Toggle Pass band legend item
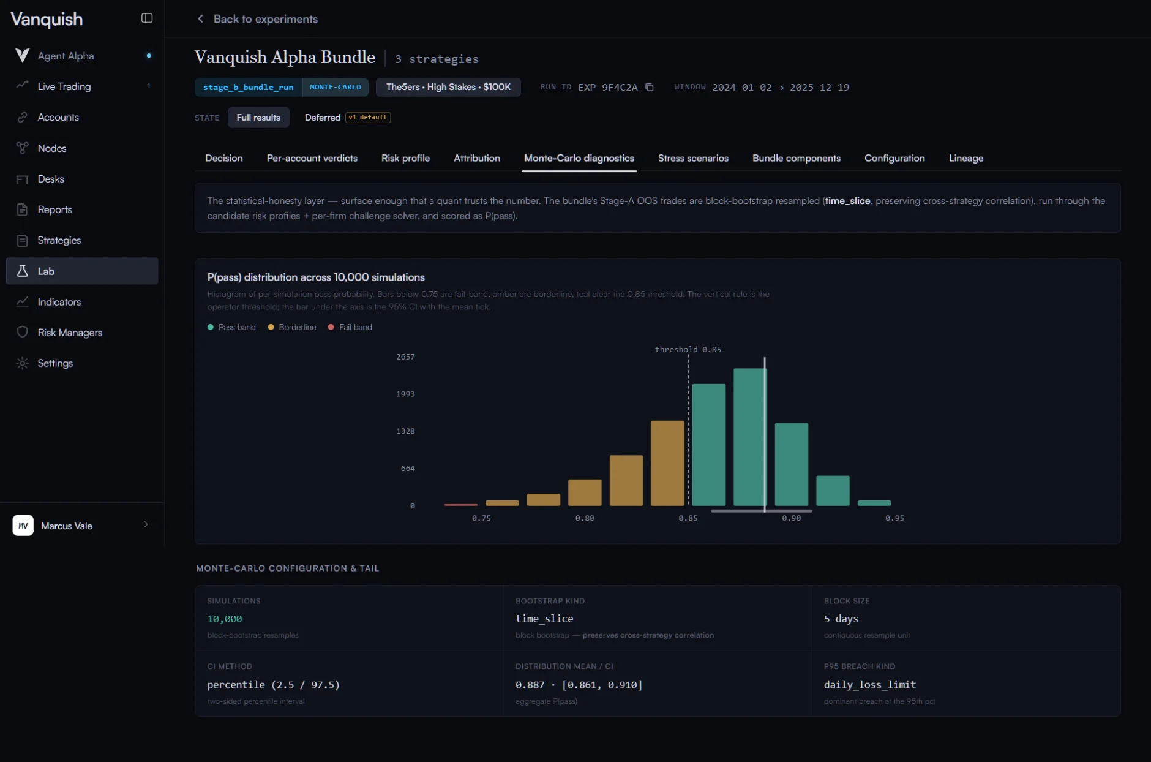1151x762 pixels. pyautogui.click(x=231, y=327)
